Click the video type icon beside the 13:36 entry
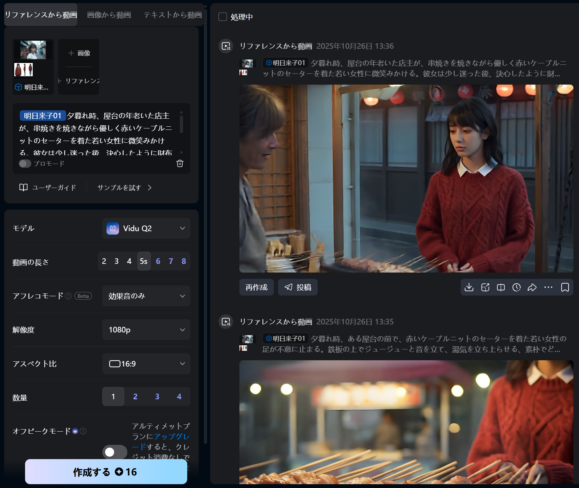The image size is (579, 488). point(226,46)
